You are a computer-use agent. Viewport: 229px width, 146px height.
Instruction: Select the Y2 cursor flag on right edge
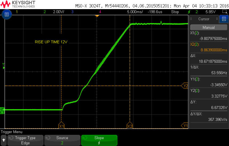[185, 86]
